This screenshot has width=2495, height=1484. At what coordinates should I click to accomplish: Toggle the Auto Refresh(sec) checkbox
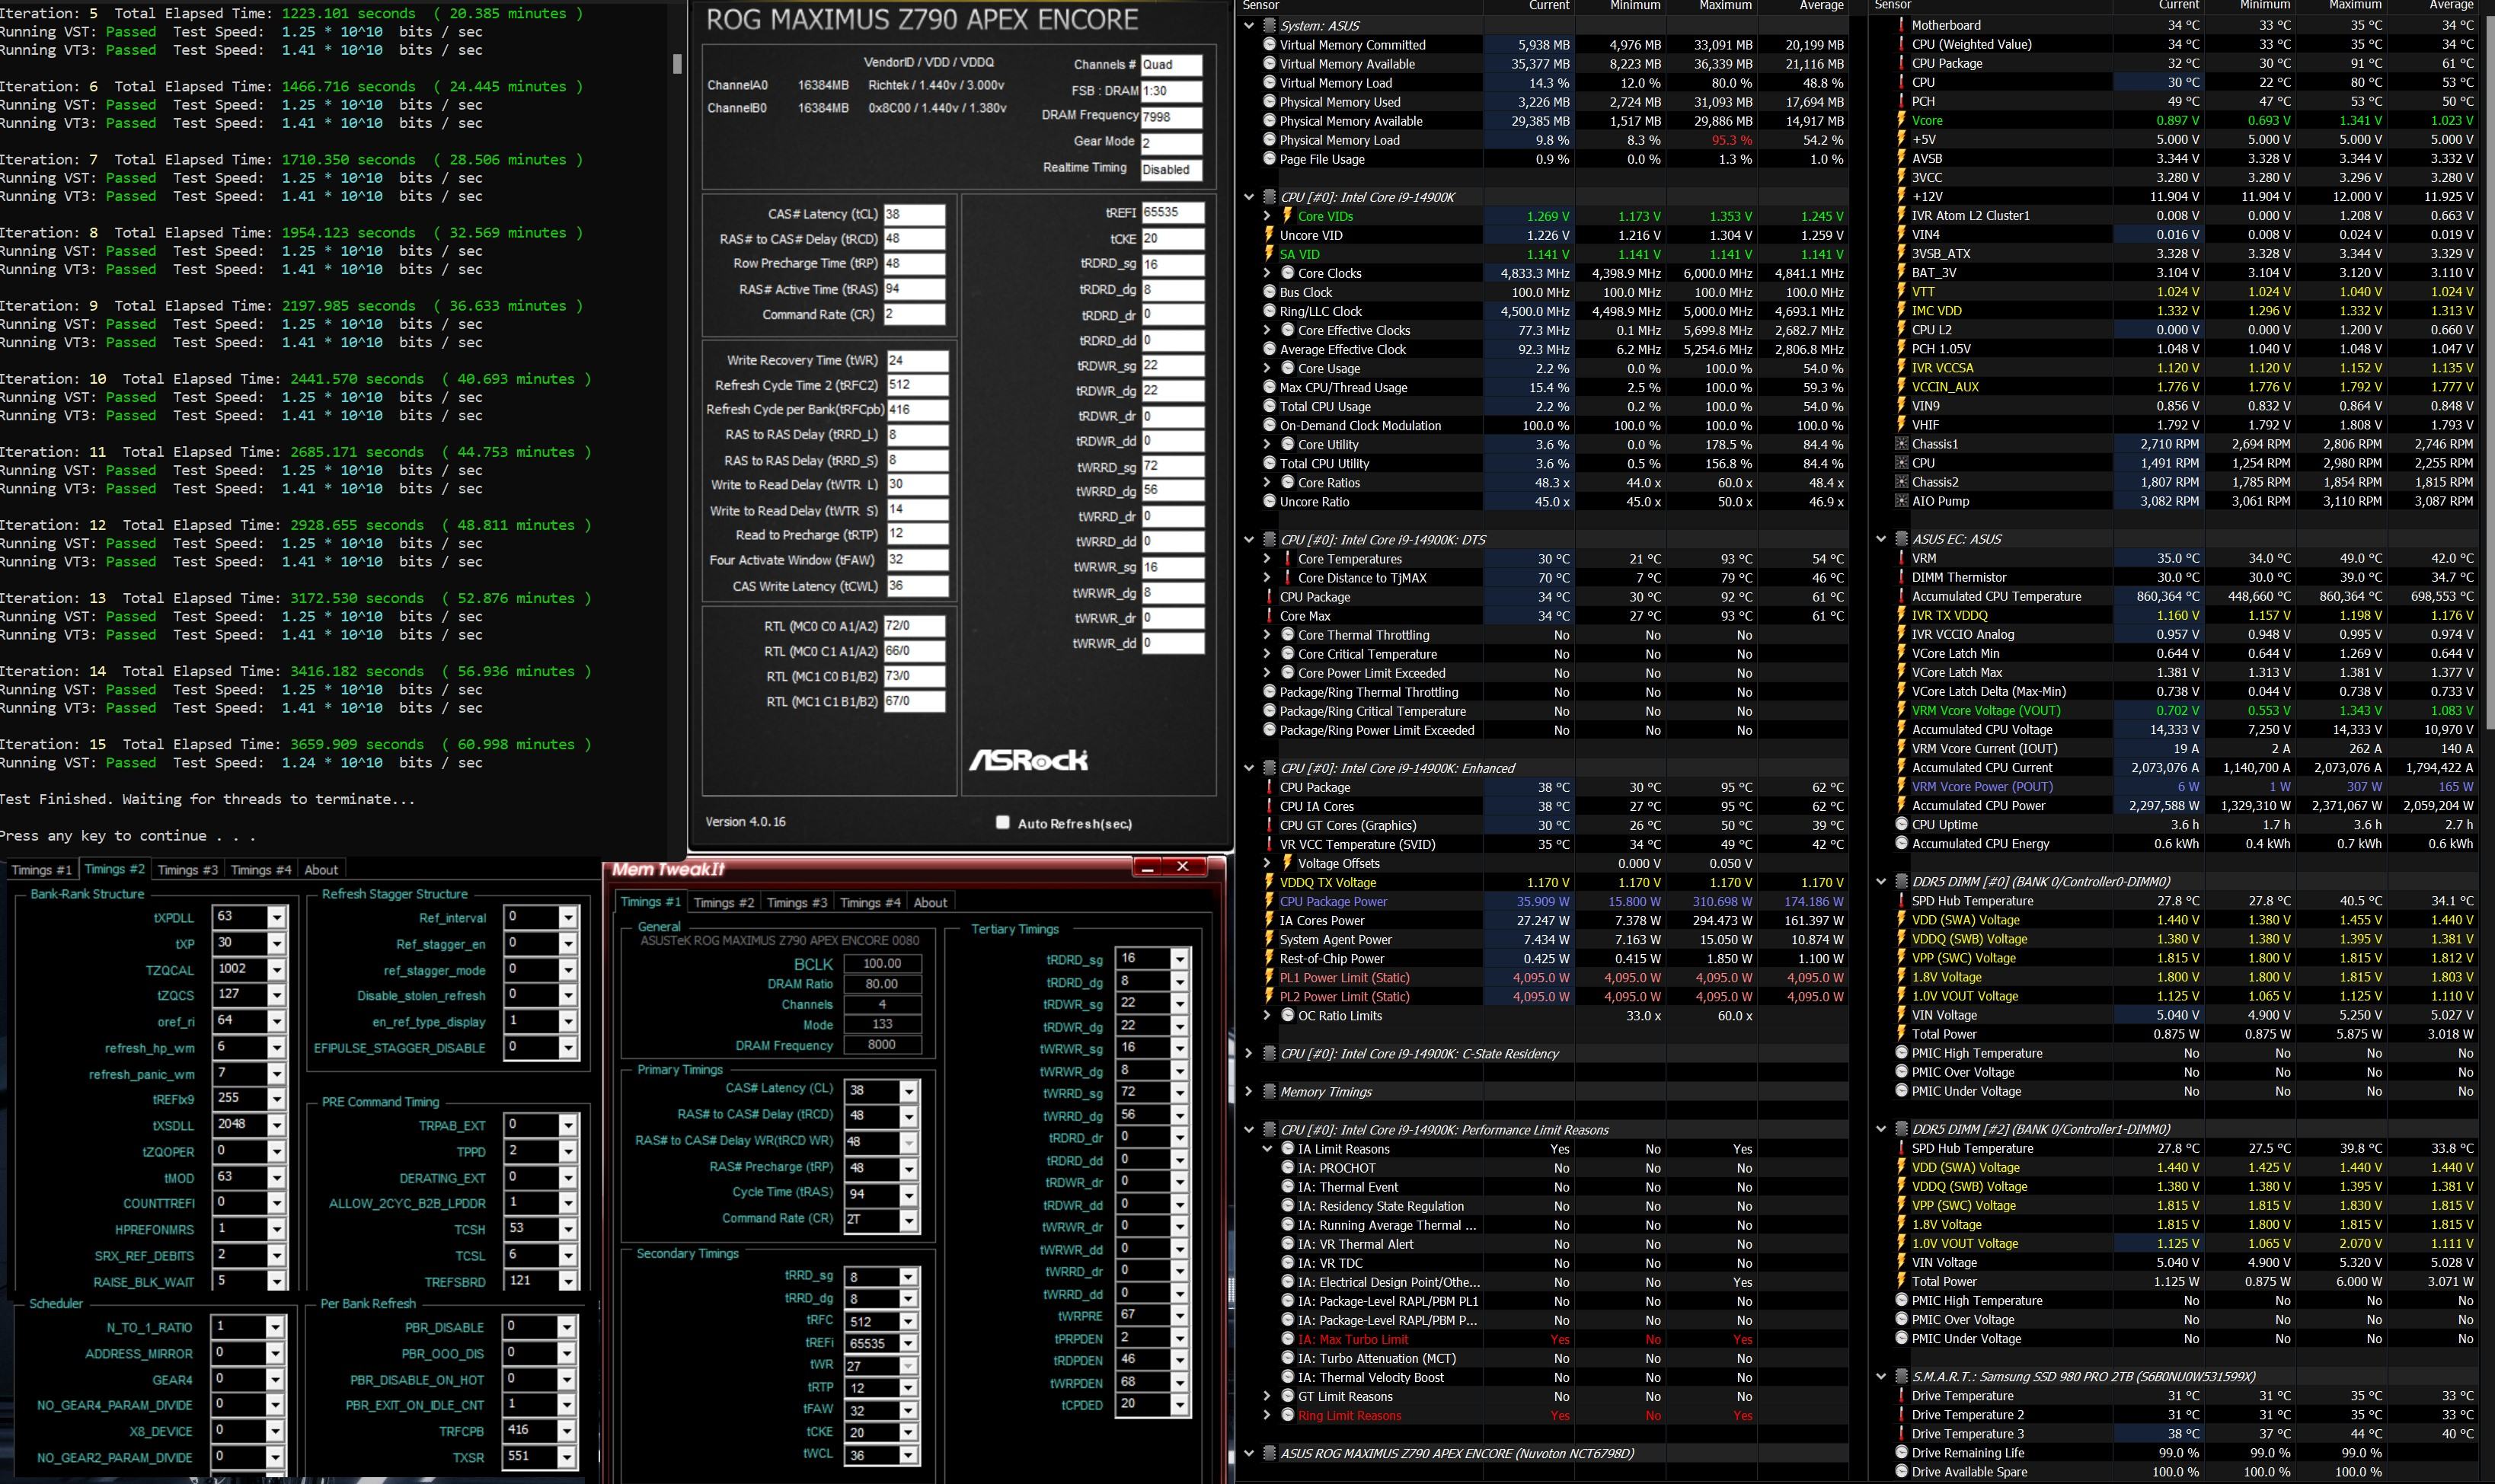[1002, 822]
